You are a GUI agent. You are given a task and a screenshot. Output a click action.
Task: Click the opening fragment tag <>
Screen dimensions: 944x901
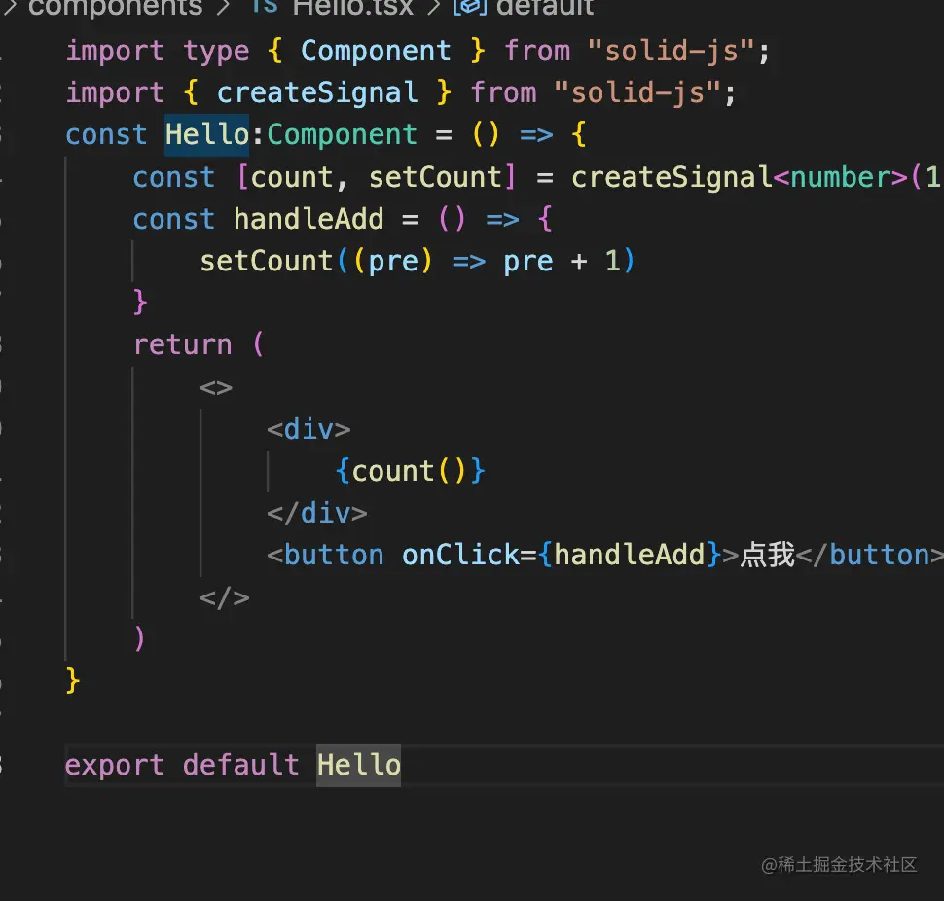click(x=216, y=387)
